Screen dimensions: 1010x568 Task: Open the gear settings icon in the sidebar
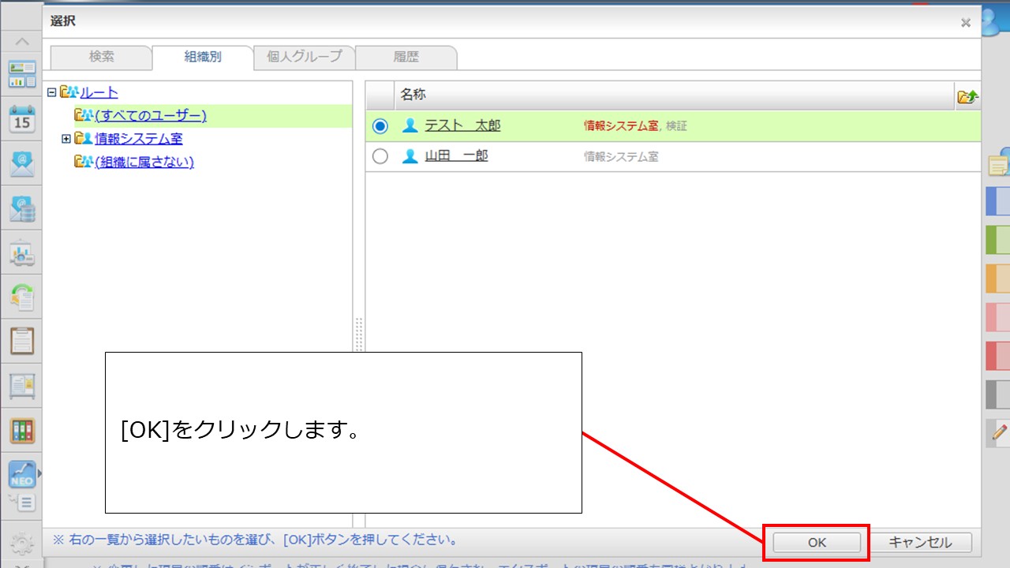click(22, 544)
